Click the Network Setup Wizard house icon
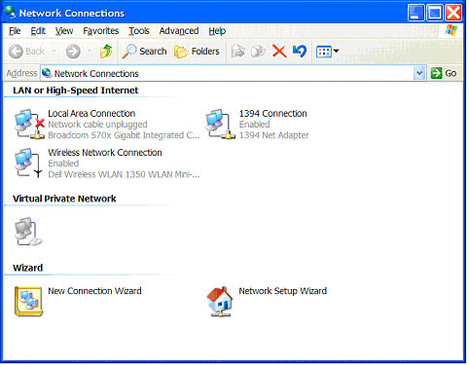 (x=220, y=302)
